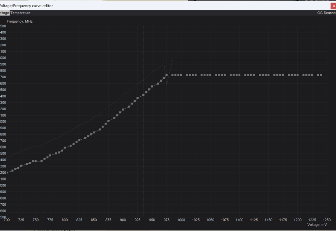Click the 1100 label on the voltage axis
Screen dimensions: 336x231
239,220
